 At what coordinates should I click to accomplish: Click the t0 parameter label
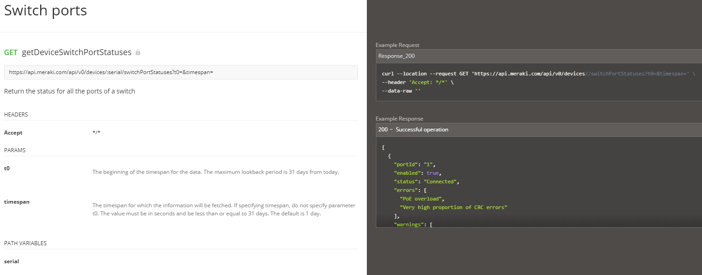[x=7, y=168]
